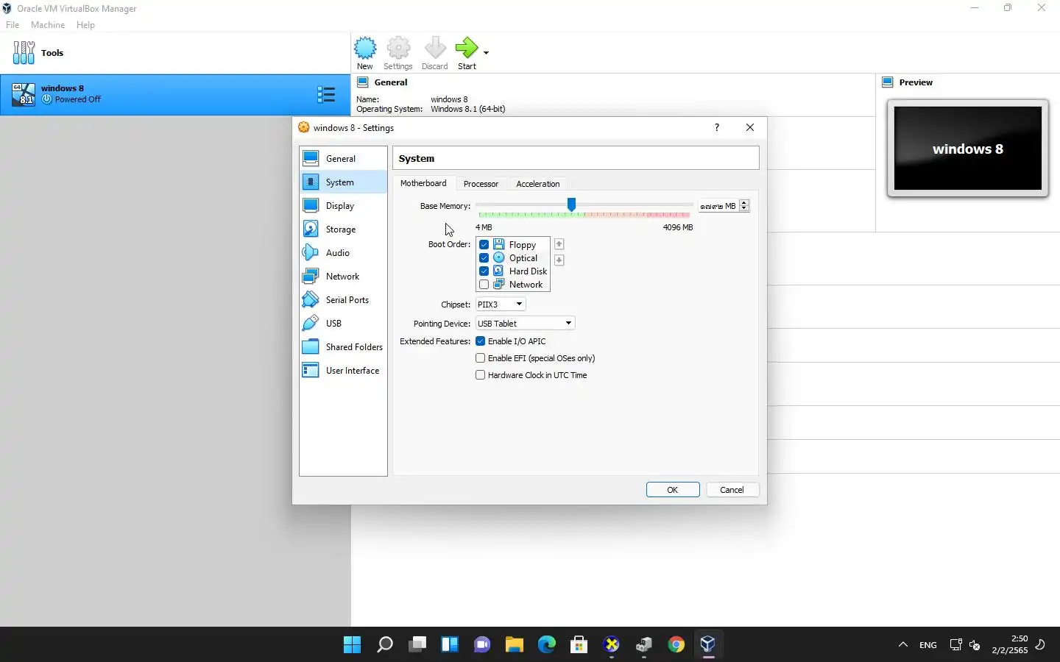Open the Chipset PIIX3 dropdown
Screen dimensions: 1060x662
point(501,305)
